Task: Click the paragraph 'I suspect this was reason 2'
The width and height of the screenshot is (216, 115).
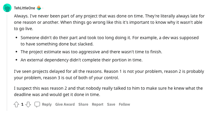Action: [x=108, y=92]
